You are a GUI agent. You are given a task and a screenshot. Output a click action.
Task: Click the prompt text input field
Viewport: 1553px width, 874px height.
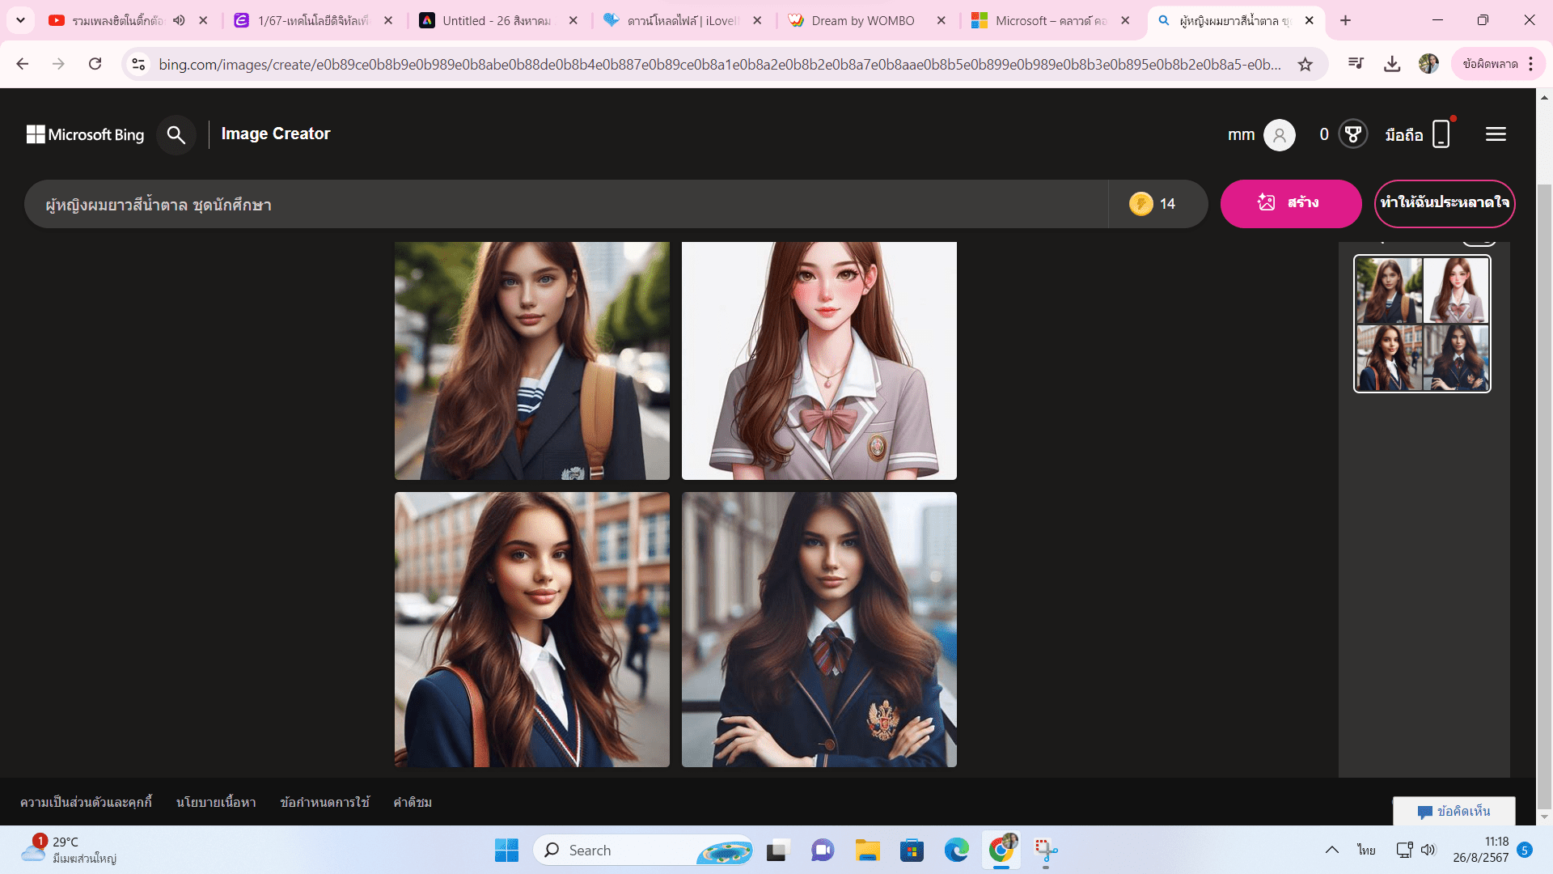coord(566,204)
